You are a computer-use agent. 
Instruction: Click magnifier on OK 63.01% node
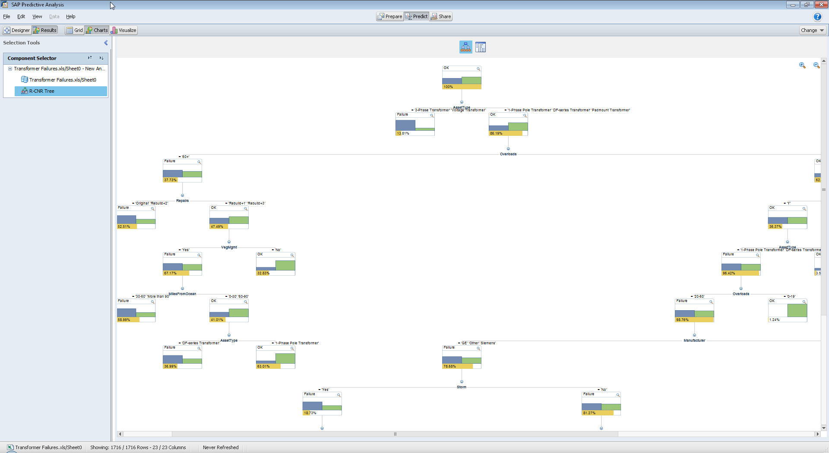[292, 348]
